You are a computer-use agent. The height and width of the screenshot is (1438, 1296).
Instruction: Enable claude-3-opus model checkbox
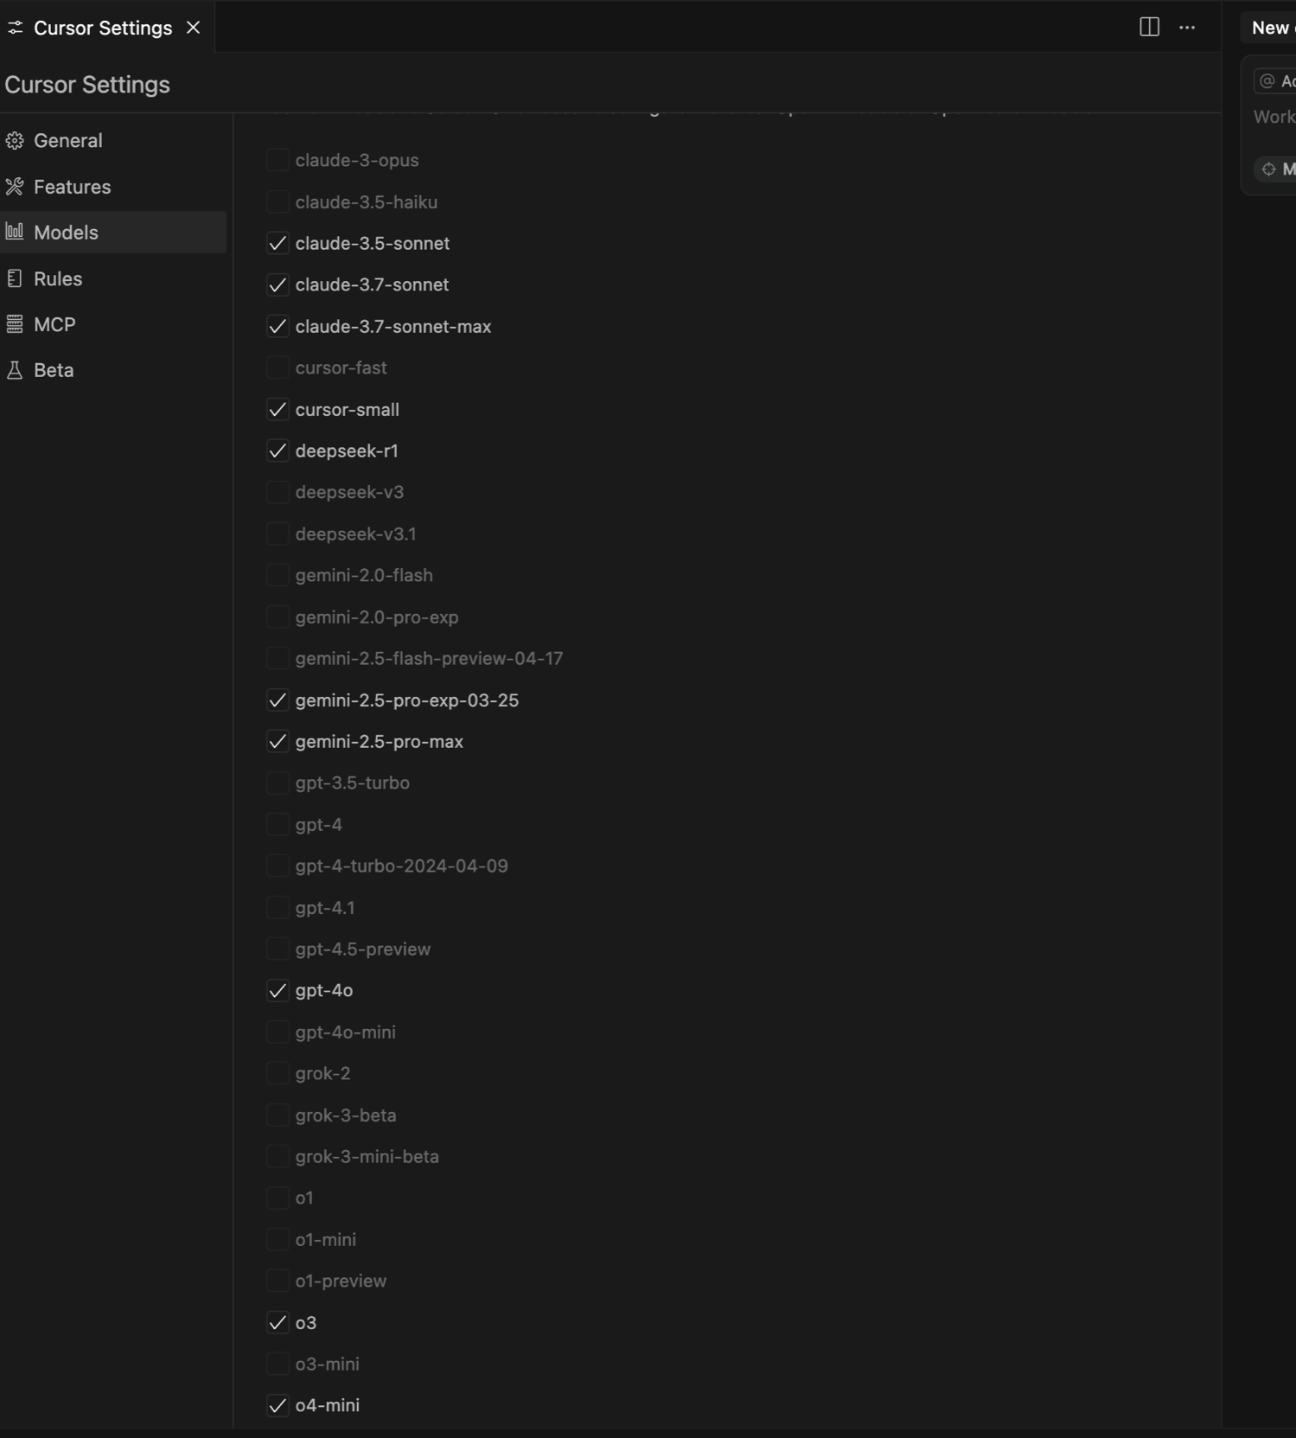[278, 160]
